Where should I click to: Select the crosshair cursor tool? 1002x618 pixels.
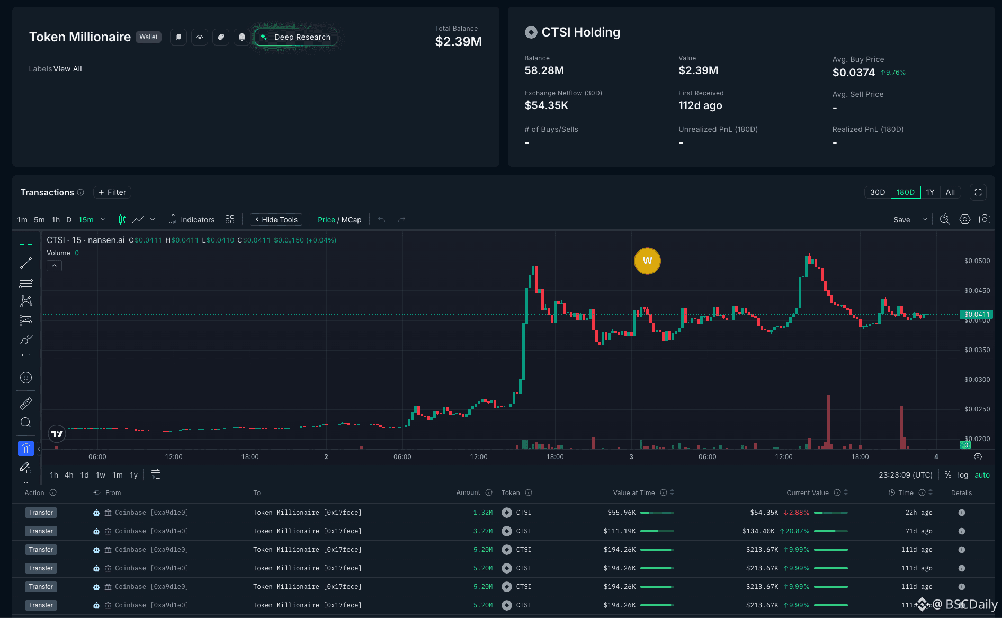[x=26, y=244]
